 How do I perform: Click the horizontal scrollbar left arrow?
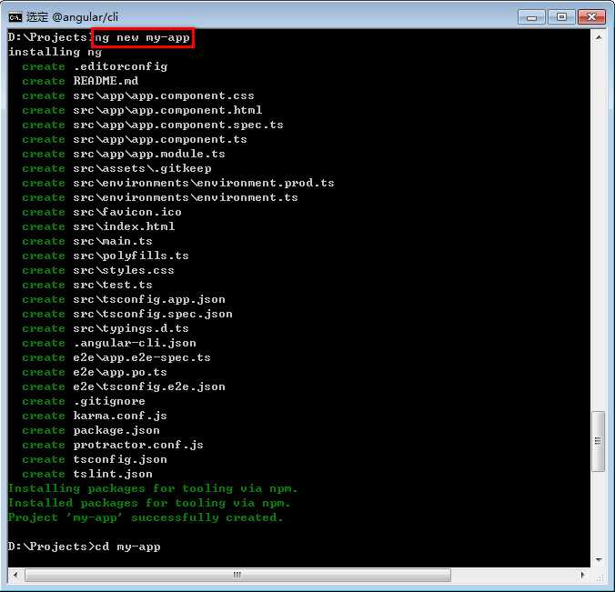[15, 575]
